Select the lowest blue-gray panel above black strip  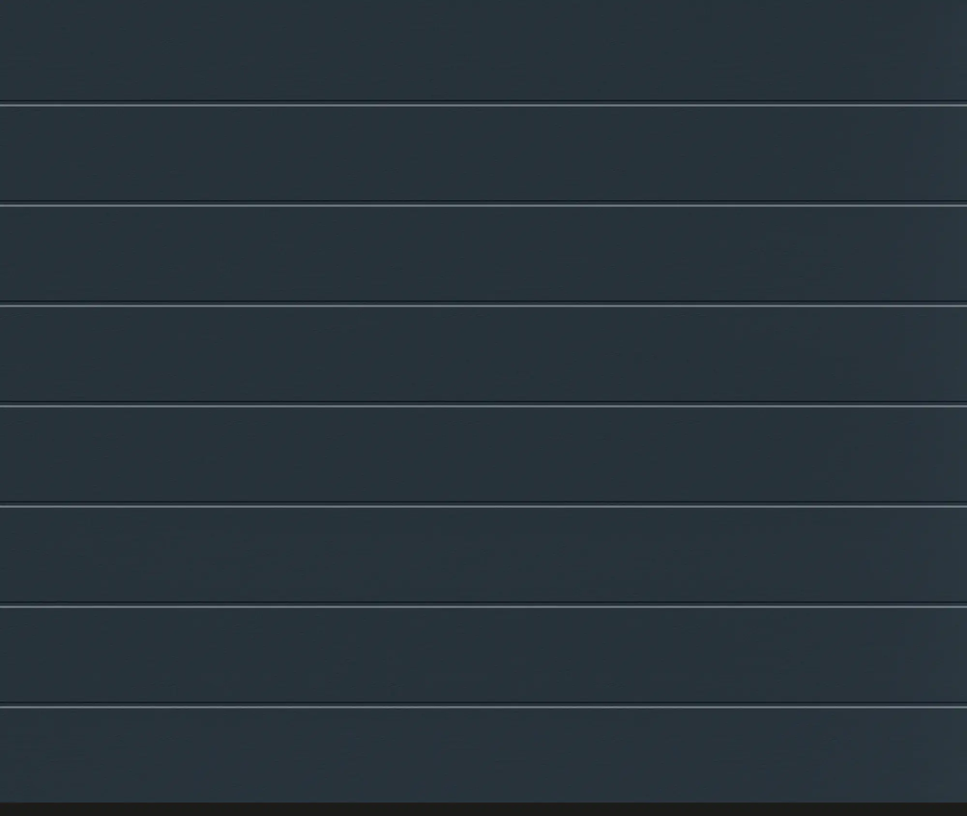[483, 756]
